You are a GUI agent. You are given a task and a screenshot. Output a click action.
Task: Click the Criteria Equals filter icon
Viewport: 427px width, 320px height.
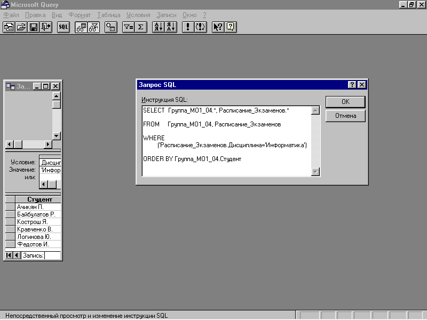129,27
